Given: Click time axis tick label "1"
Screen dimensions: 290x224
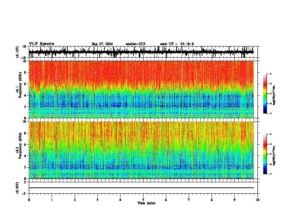Looking at the screenshot, I should click(x=52, y=200).
